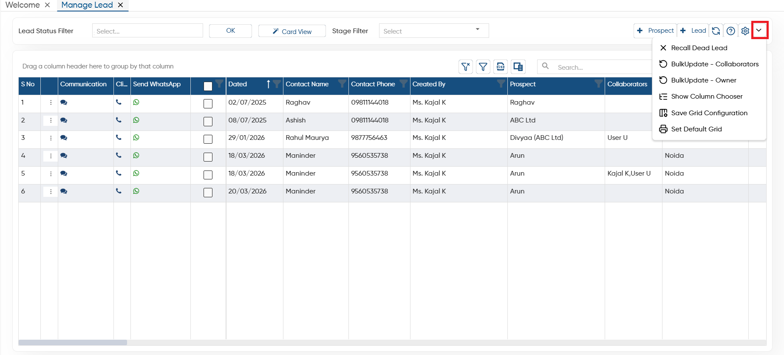
Task: Open the settings gear icon
Action: pos(745,31)
